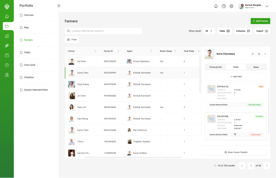Click the Export button
Viewport: 276px width, 178px height.
pos(262,31)
